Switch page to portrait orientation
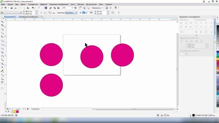The width and height of the screenshot is (219, 123). [x=41, y=13]
